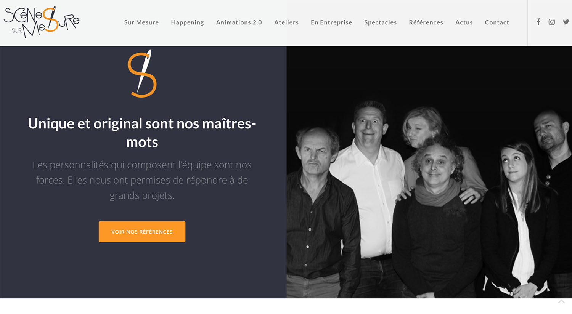
Task: Go to the Happening page
Action: tap(187, 22)
